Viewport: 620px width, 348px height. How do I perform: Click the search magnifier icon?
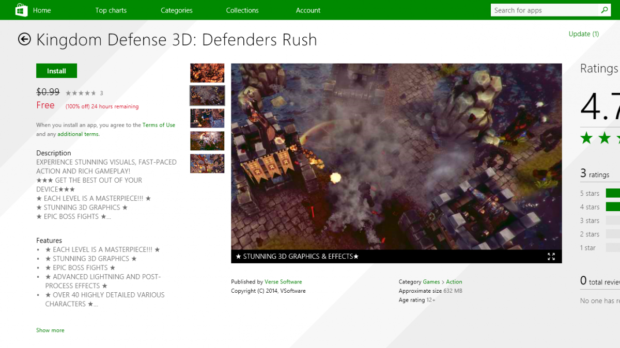click(604, 10)
